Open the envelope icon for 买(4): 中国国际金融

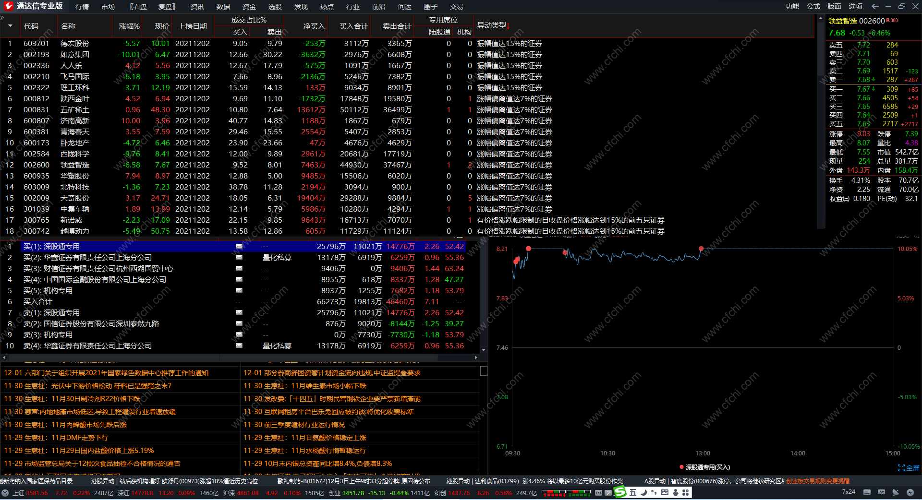coord(239,279)
